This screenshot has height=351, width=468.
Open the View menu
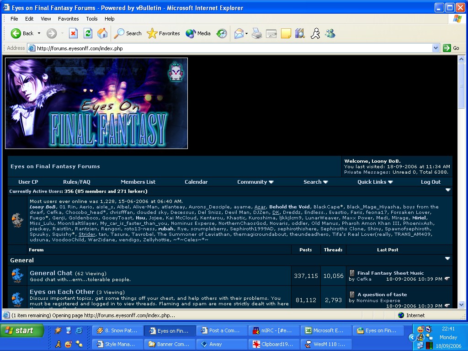pos(46,19)
